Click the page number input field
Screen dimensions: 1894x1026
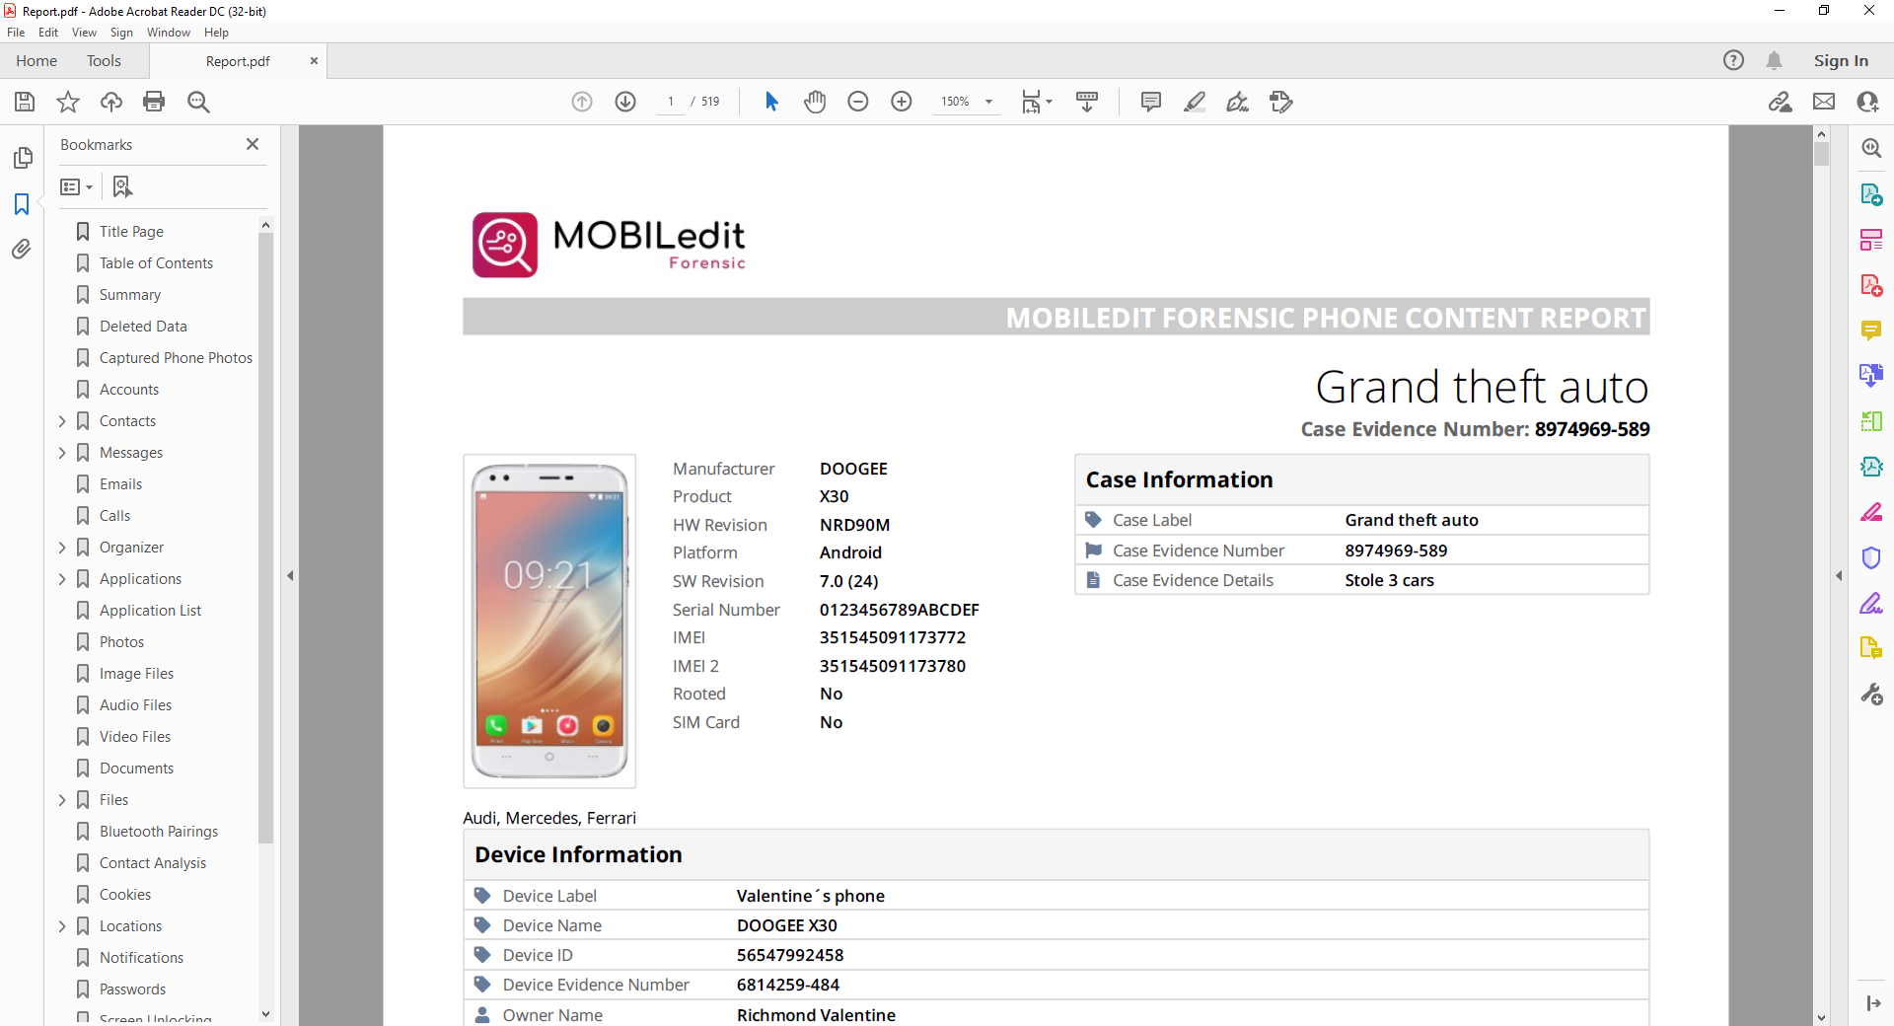671,102
